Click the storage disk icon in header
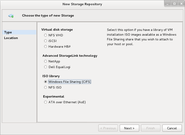 pyautogui.click(x=11, y=15)
